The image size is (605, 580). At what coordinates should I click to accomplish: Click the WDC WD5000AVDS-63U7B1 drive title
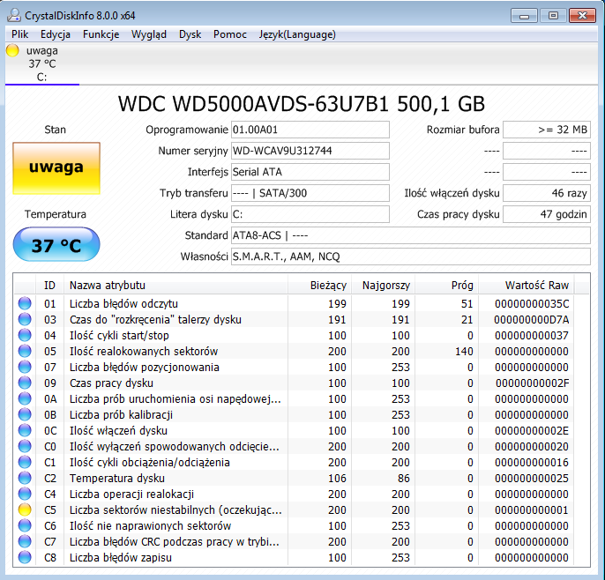(302, 103)
